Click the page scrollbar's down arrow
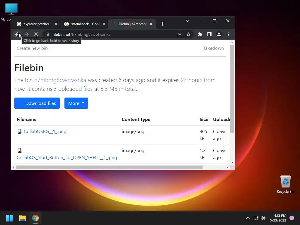The width and height of the screenshot is (300, 225). click(x=232, y=162)
